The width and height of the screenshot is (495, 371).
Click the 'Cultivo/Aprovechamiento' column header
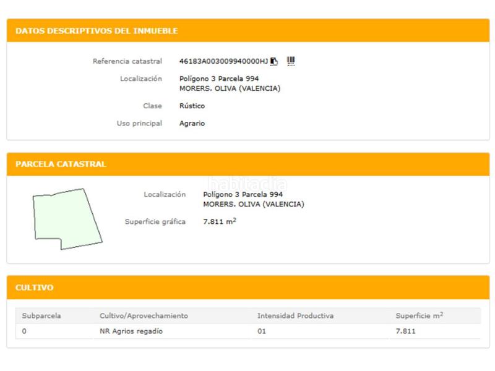pyautogui.click(x=144, y=316)
